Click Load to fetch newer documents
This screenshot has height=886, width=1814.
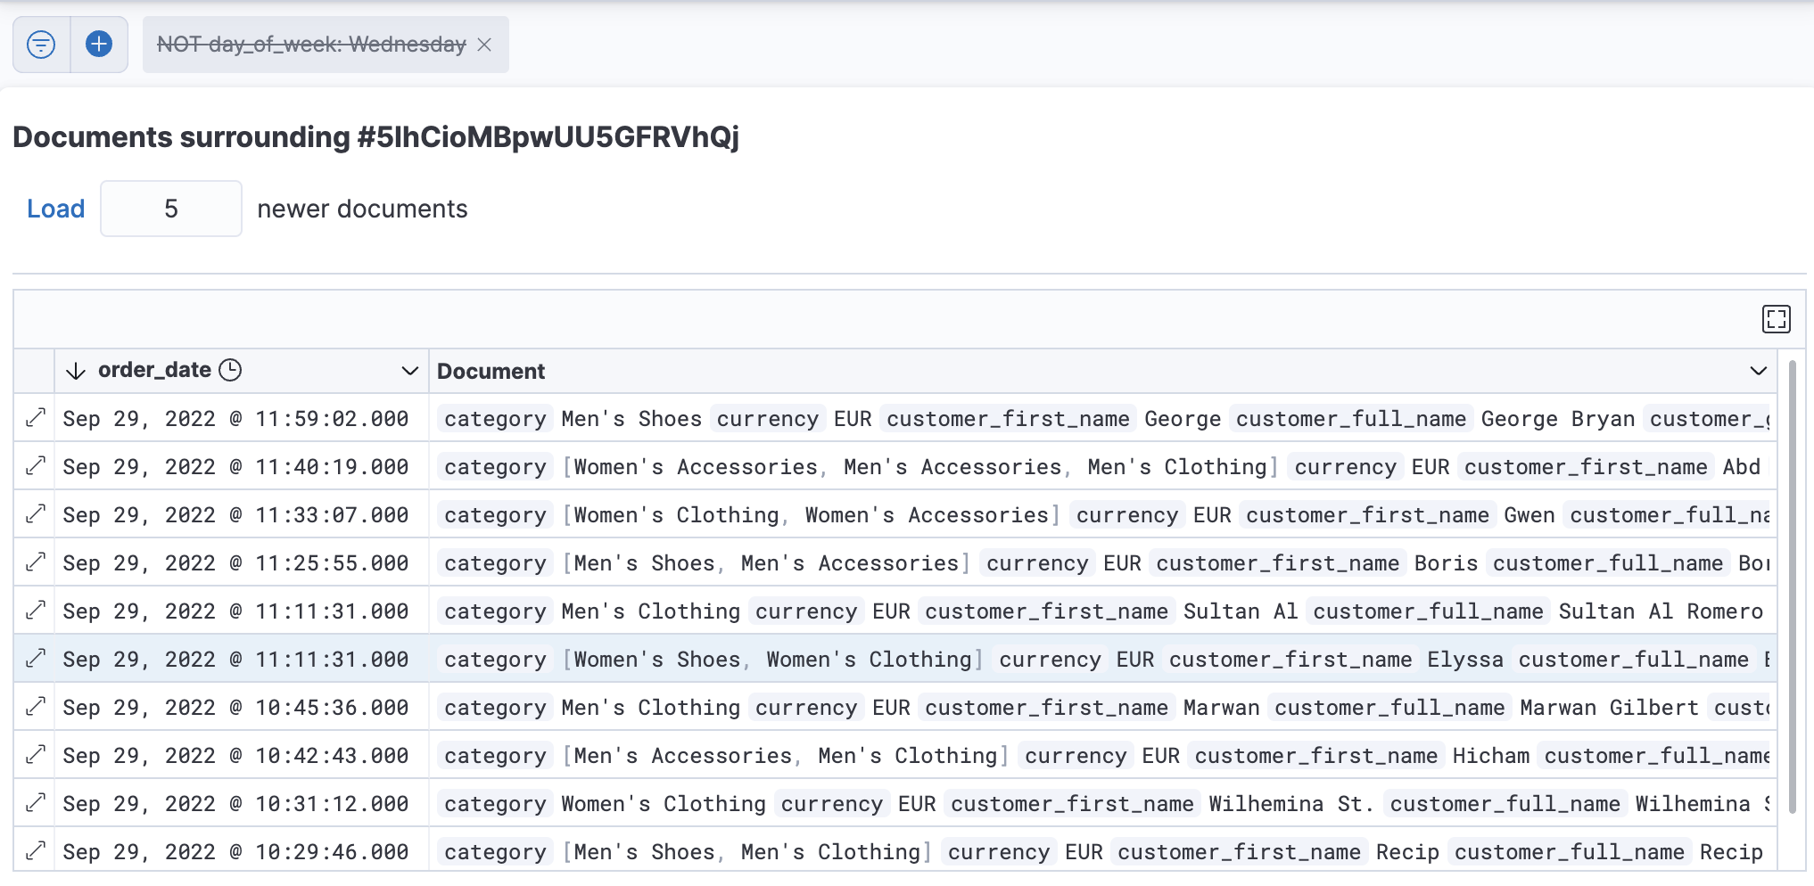point(56,208)
